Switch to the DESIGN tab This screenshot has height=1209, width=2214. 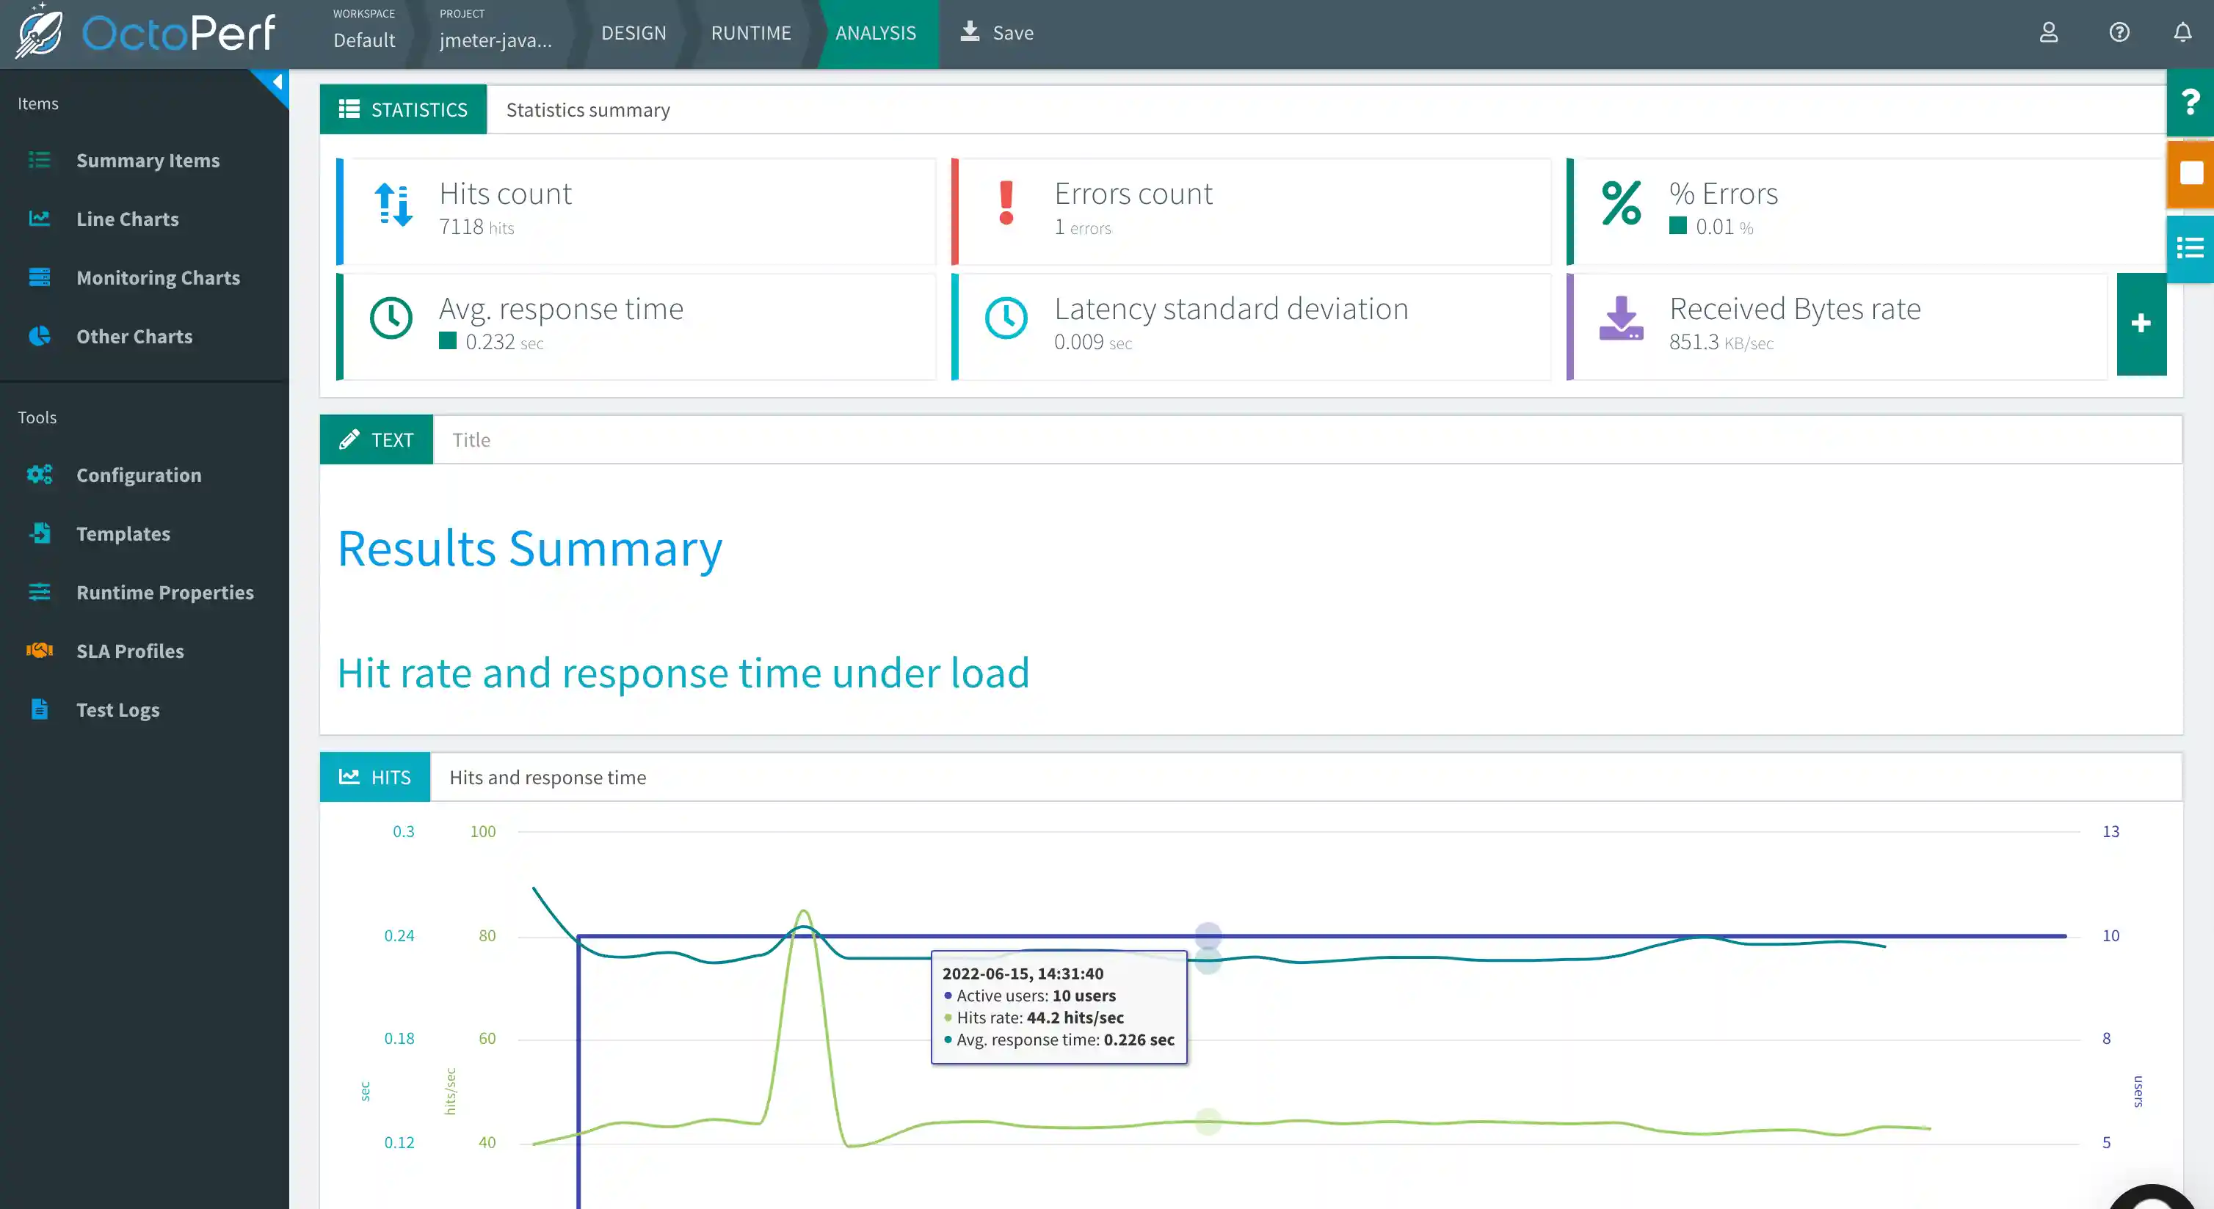tap(634, 32)
